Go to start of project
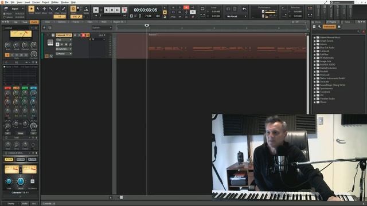 click(x=96, y=15)
